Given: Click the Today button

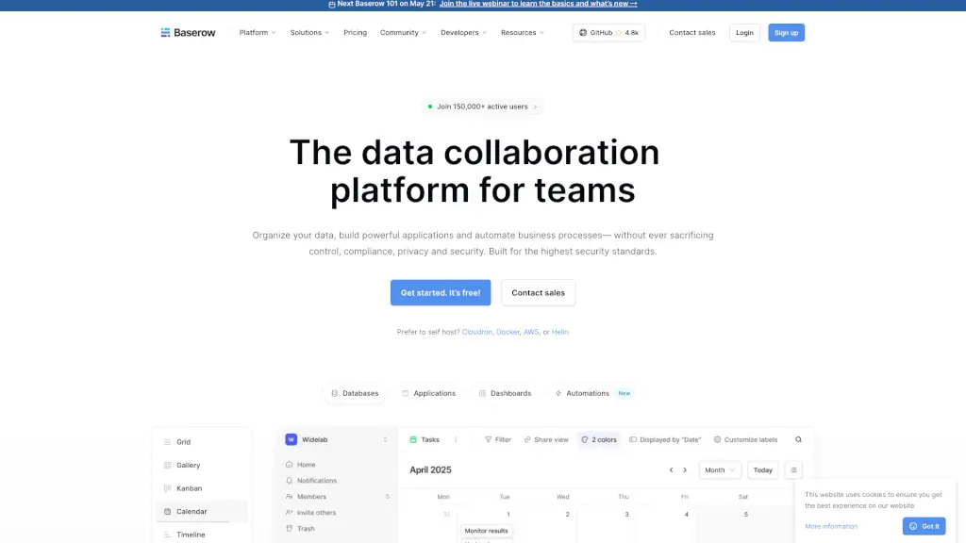Looking at the screenshot, I should 762,470.
